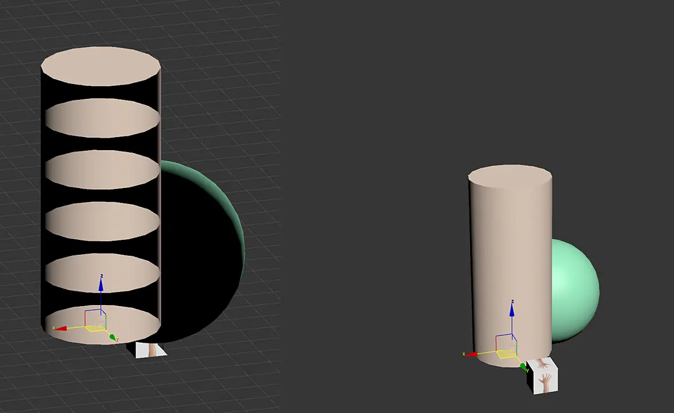
Task: Pick the fourth disc slice of left cylinder
Action: click(102, 221)
